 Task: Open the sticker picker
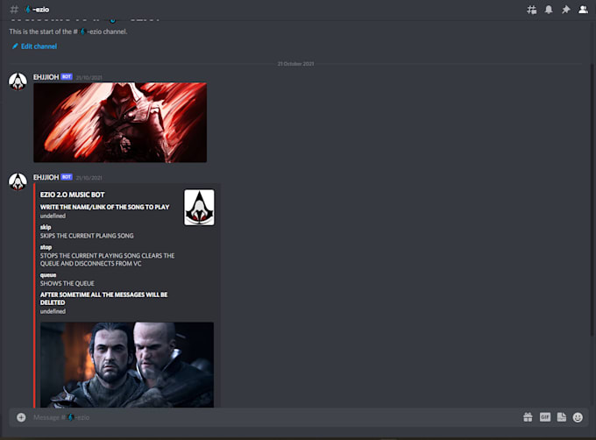(x=562, y=417)
